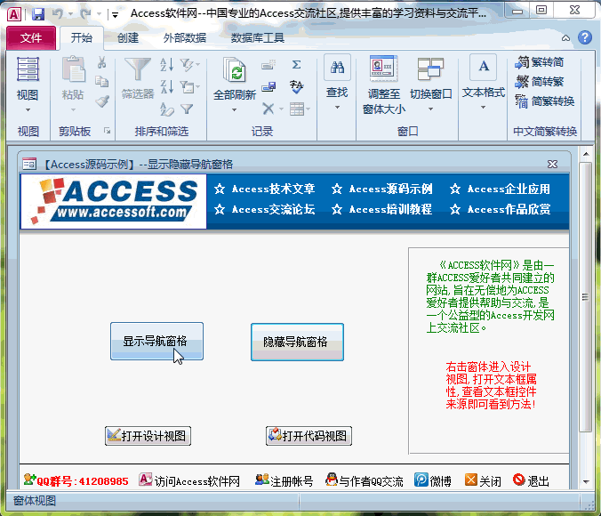Click the 文本格式 A icon

(484, 67)
